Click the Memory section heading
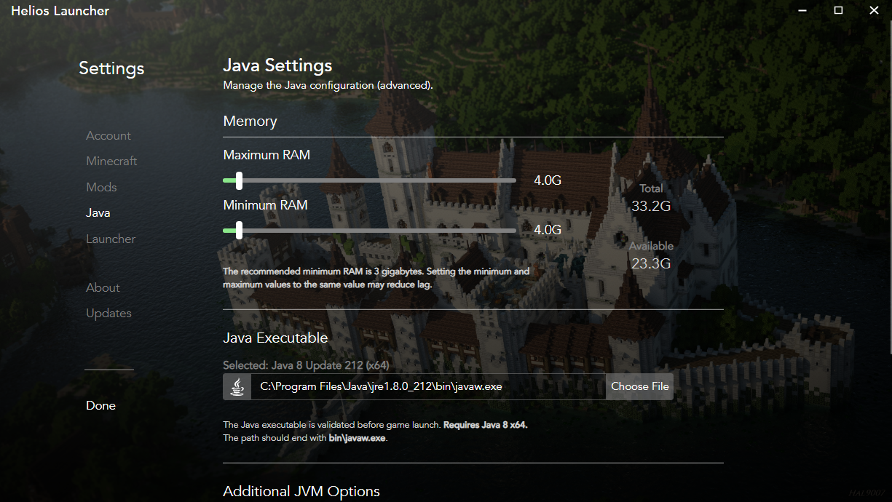This screenshot has height=502, width=892. (x=250, y=121)
